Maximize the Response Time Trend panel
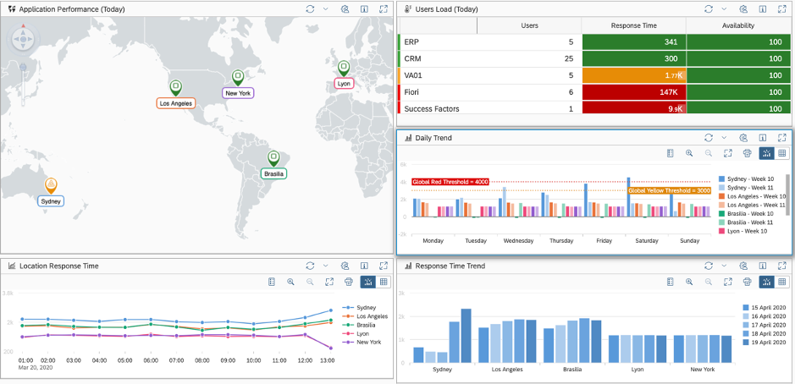Viewport: 795px width, 384px height. (782, 266)
